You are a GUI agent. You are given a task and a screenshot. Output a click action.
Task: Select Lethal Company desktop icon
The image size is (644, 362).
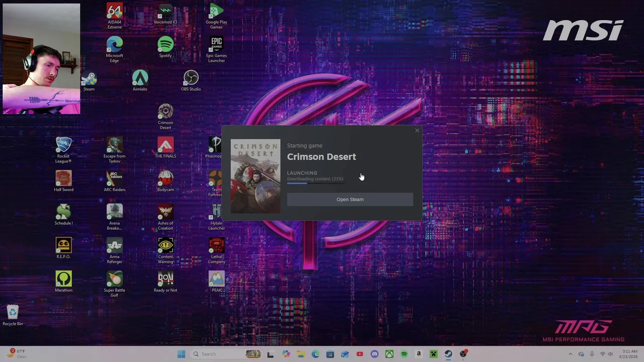(x=216, y=251)
